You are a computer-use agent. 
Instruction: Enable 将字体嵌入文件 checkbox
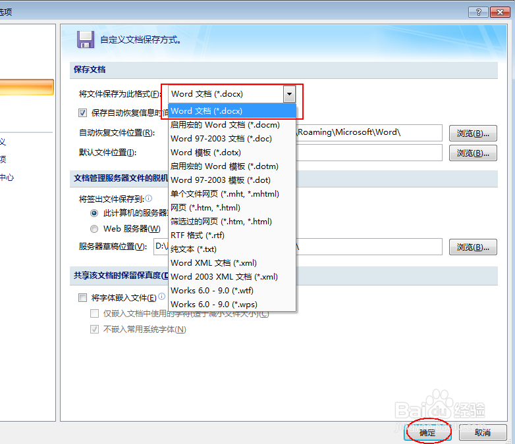tap(82, 297)
